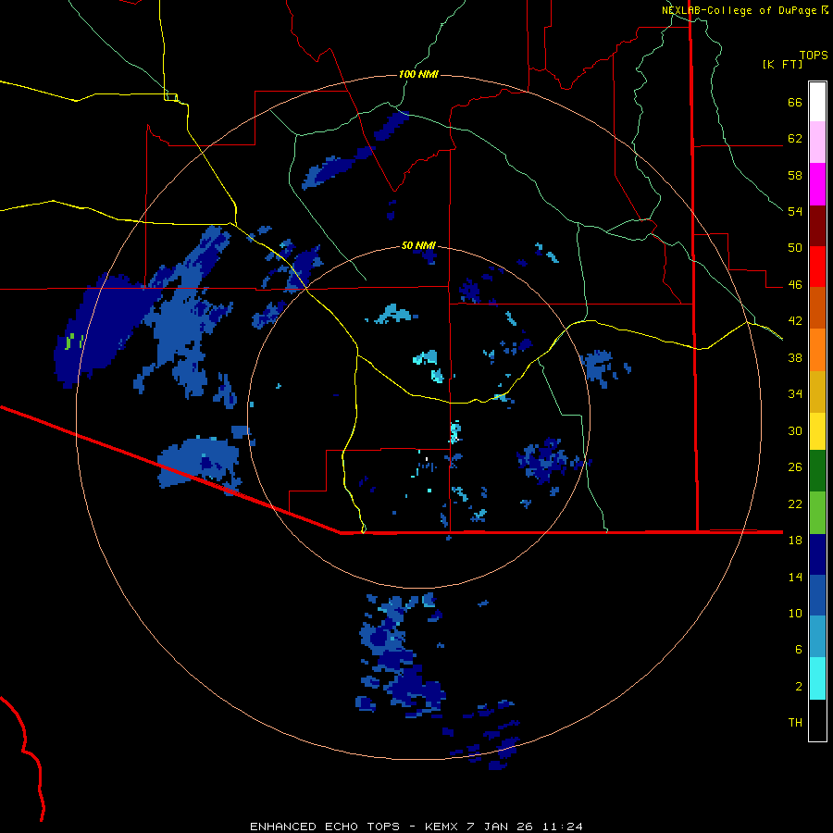Viewport: 833px width, 833px height.
Task: Click the '6' legend value label
Action: coord(799,650)
